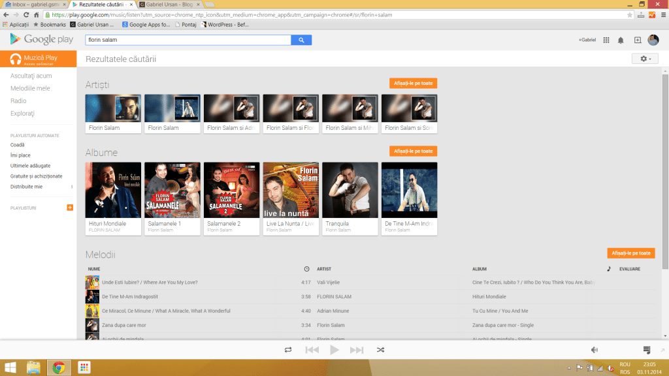Open Melodiile mele in sidebar

30,88
